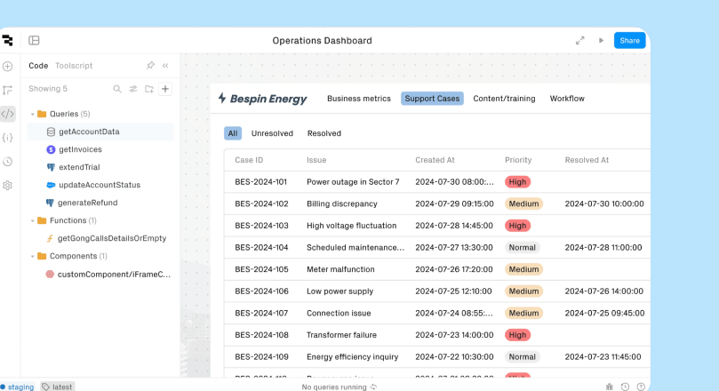Toggle the left sidebar layout icon
719x391 pixels.
(x=34, y=41)
